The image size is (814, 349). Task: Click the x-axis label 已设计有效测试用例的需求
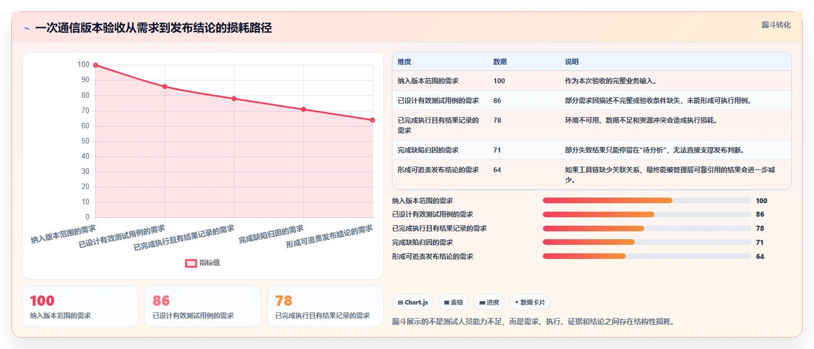point(122,236)
